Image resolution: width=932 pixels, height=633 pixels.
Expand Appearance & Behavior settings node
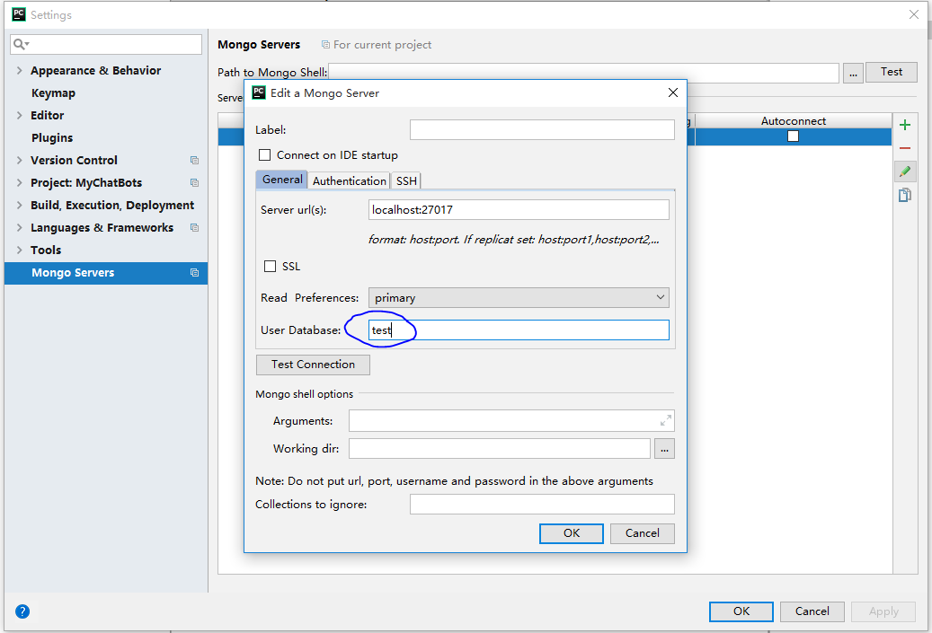tap(20, 71)
